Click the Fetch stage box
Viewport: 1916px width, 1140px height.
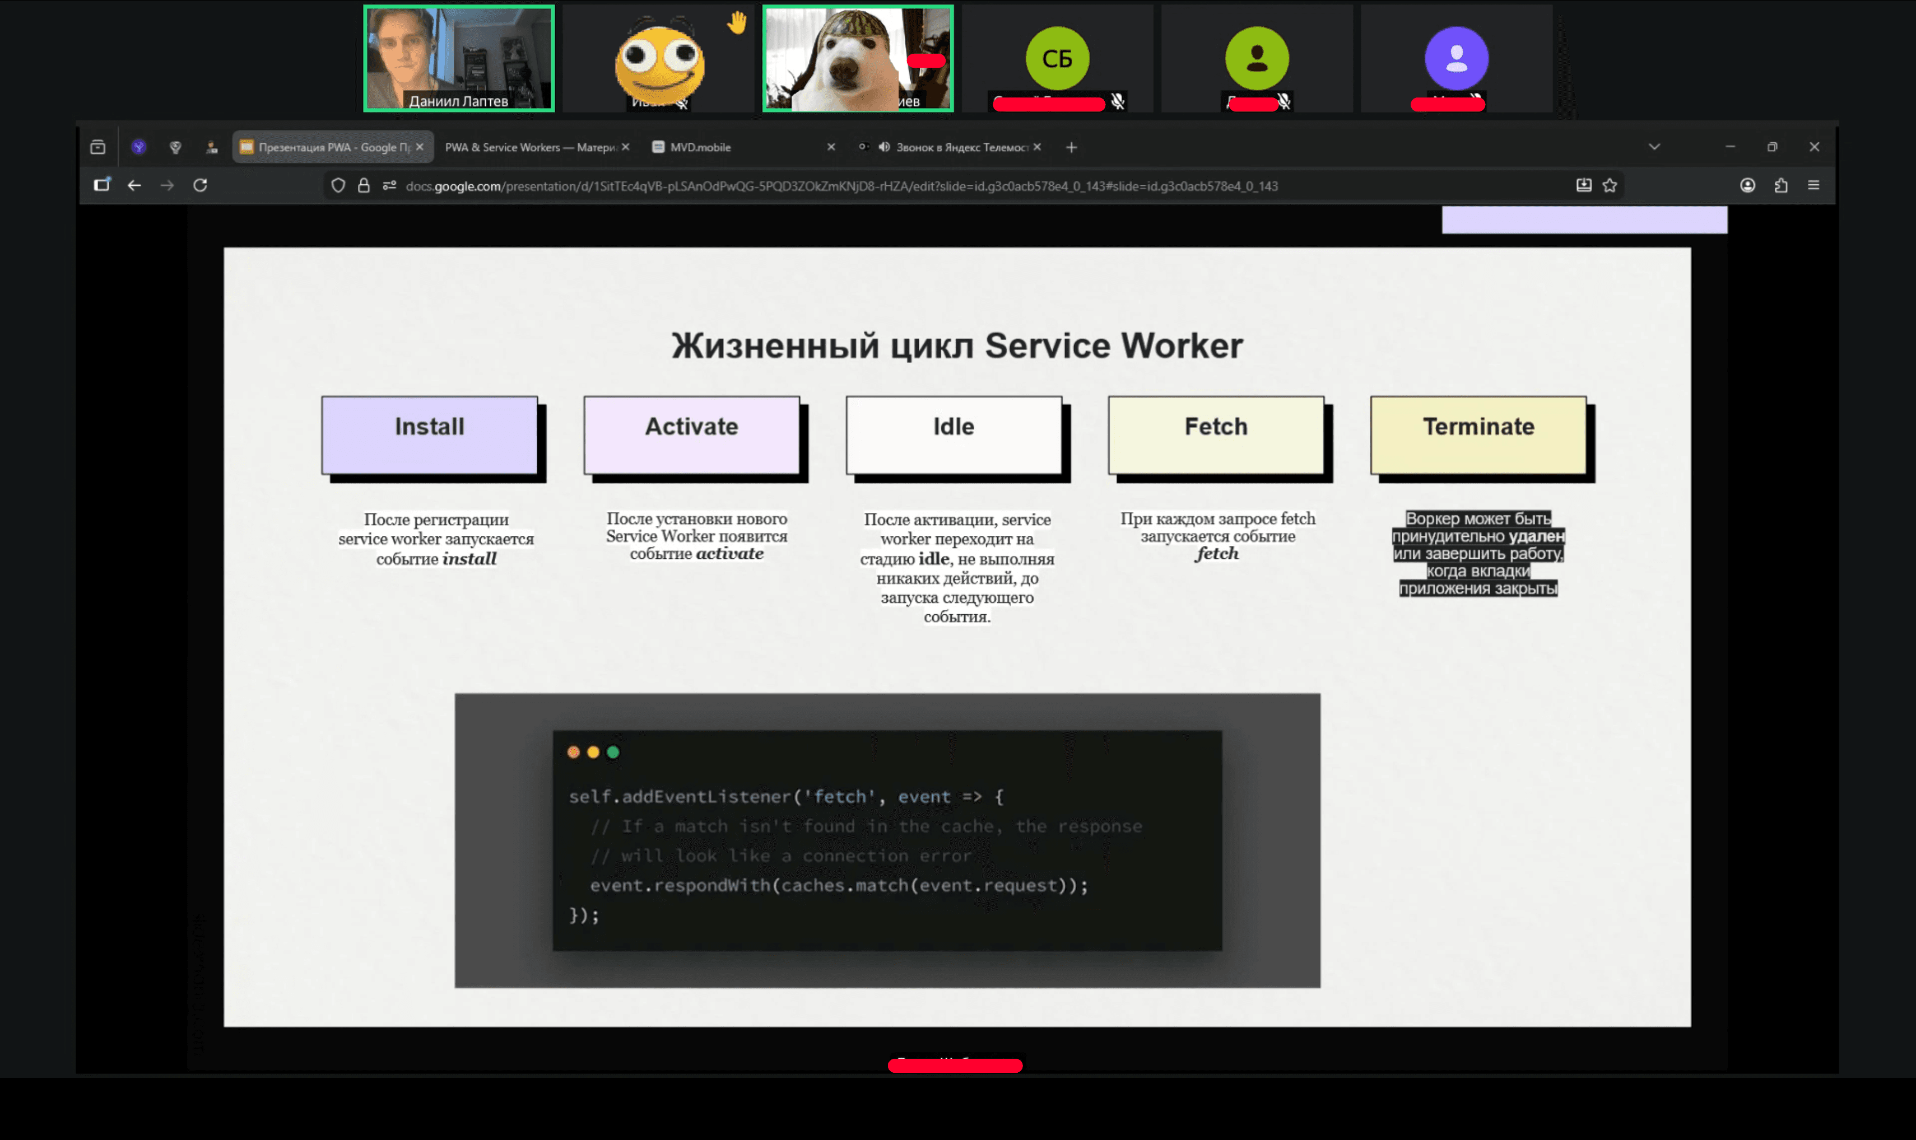pos(1216,435)
